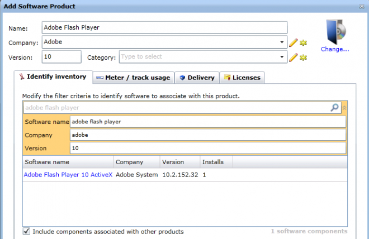Switch to Identify inventory tab
The image size is (369, 239).
[53, 77]
